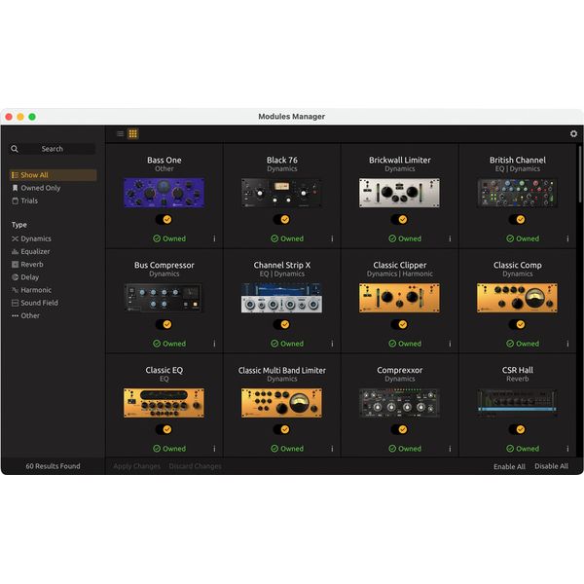584x584 pixels.
Task: Click the Search input field
Action: tap(53, 149)
